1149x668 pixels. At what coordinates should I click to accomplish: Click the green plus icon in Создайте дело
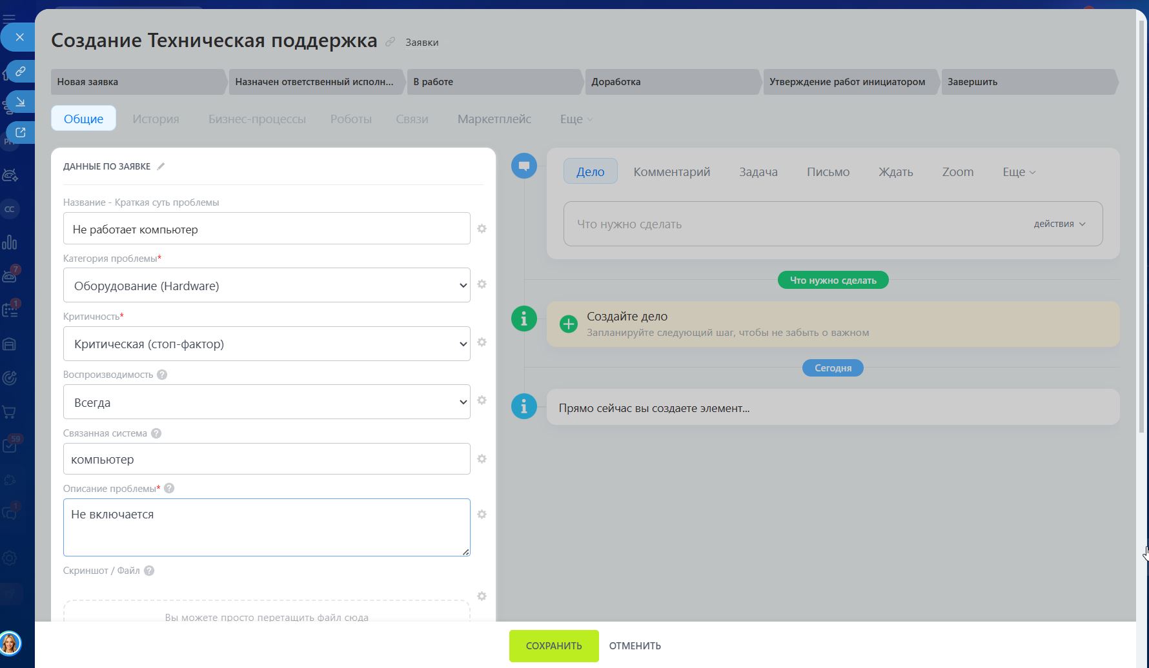pos(568,324)
